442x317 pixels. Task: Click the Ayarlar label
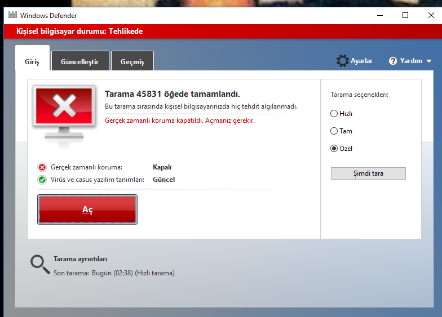[361, 61]
